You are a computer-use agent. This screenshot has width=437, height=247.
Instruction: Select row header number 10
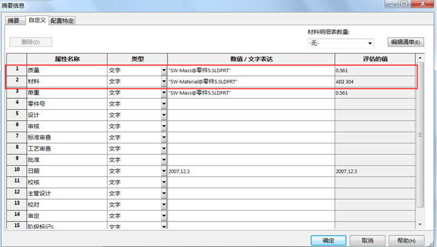(17, 172)
